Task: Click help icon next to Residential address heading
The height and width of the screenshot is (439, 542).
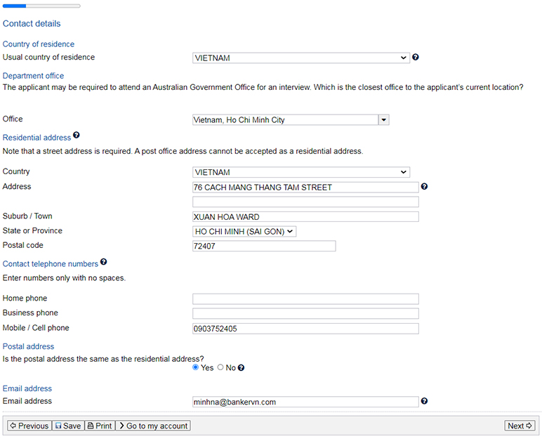Action: (x=77, y=135)
